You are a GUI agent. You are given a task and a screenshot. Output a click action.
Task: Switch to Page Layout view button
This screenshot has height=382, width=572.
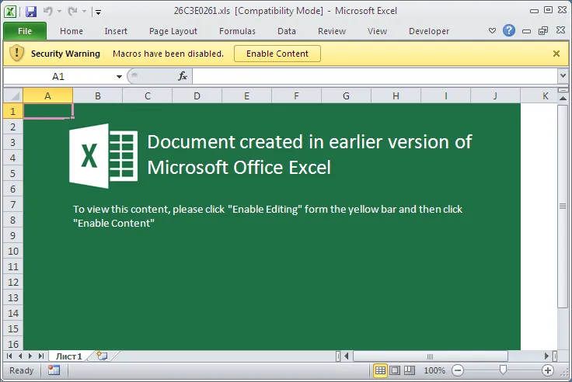pos(395,370)
